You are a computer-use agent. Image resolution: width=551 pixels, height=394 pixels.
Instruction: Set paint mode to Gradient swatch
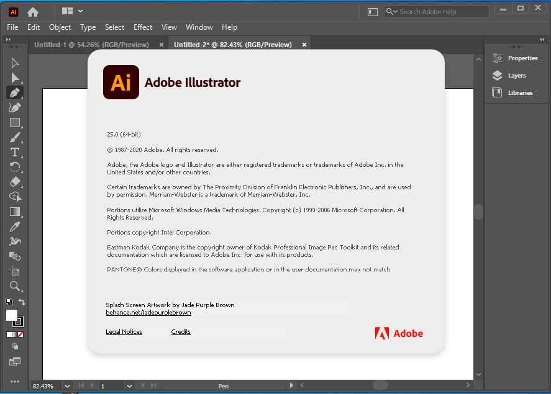click(x=15, y=334)
